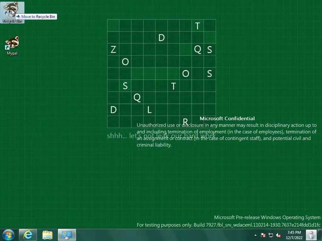Open Windows Explorer folder icon in taskbar
Viewport: 322px width, 241px height.
pyautogui.click(x=47, y=235)
